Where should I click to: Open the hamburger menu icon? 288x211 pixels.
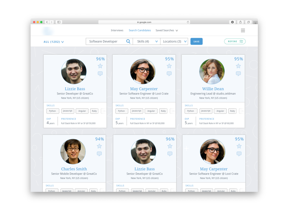click(243, 31)
